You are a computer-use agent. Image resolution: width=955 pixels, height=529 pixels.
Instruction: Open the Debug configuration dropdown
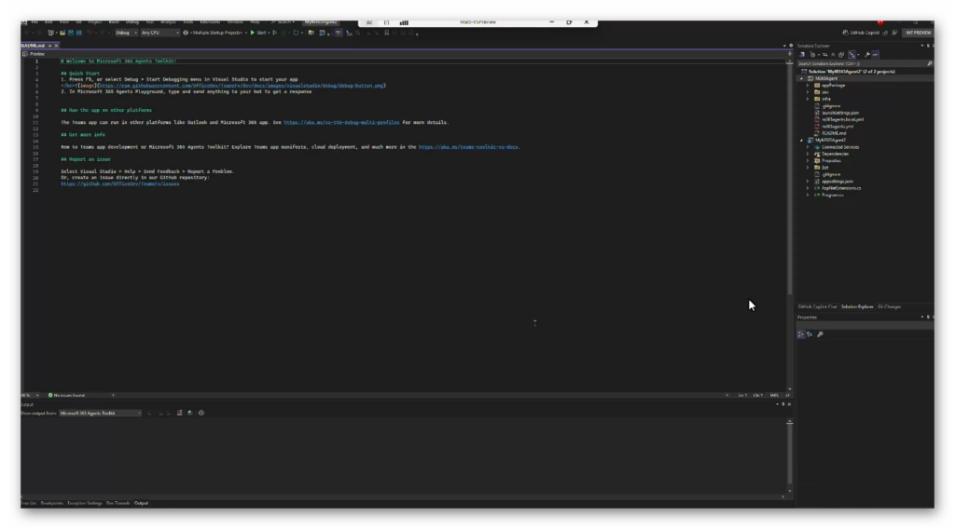click(x=126, y=33)
